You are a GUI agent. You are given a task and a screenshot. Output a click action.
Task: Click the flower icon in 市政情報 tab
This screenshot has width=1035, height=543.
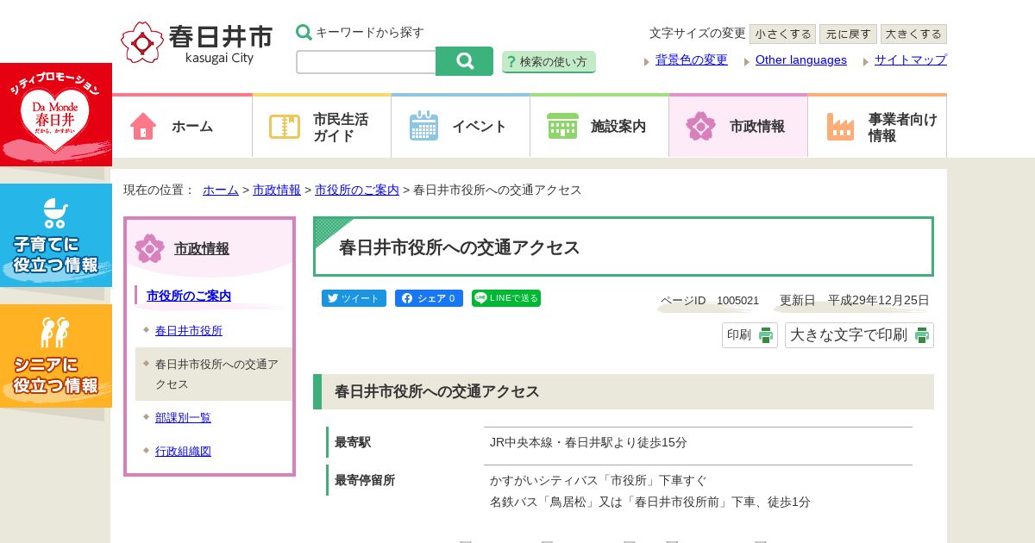click(701, 126)
